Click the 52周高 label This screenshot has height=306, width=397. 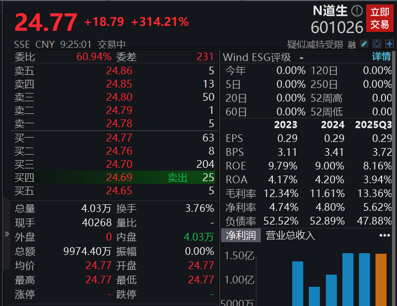(x=326, y=98)
